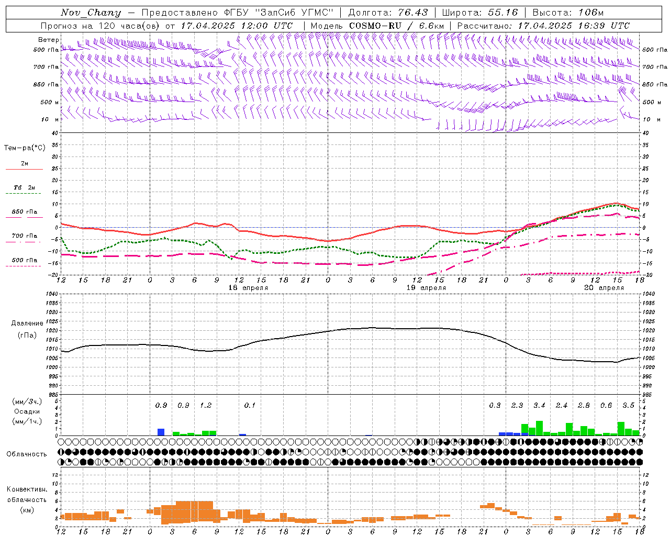670x536 pixels.
Task: Click the "Прогноз на 120 часа(ов)" forecast text
Action: [100, 26]
